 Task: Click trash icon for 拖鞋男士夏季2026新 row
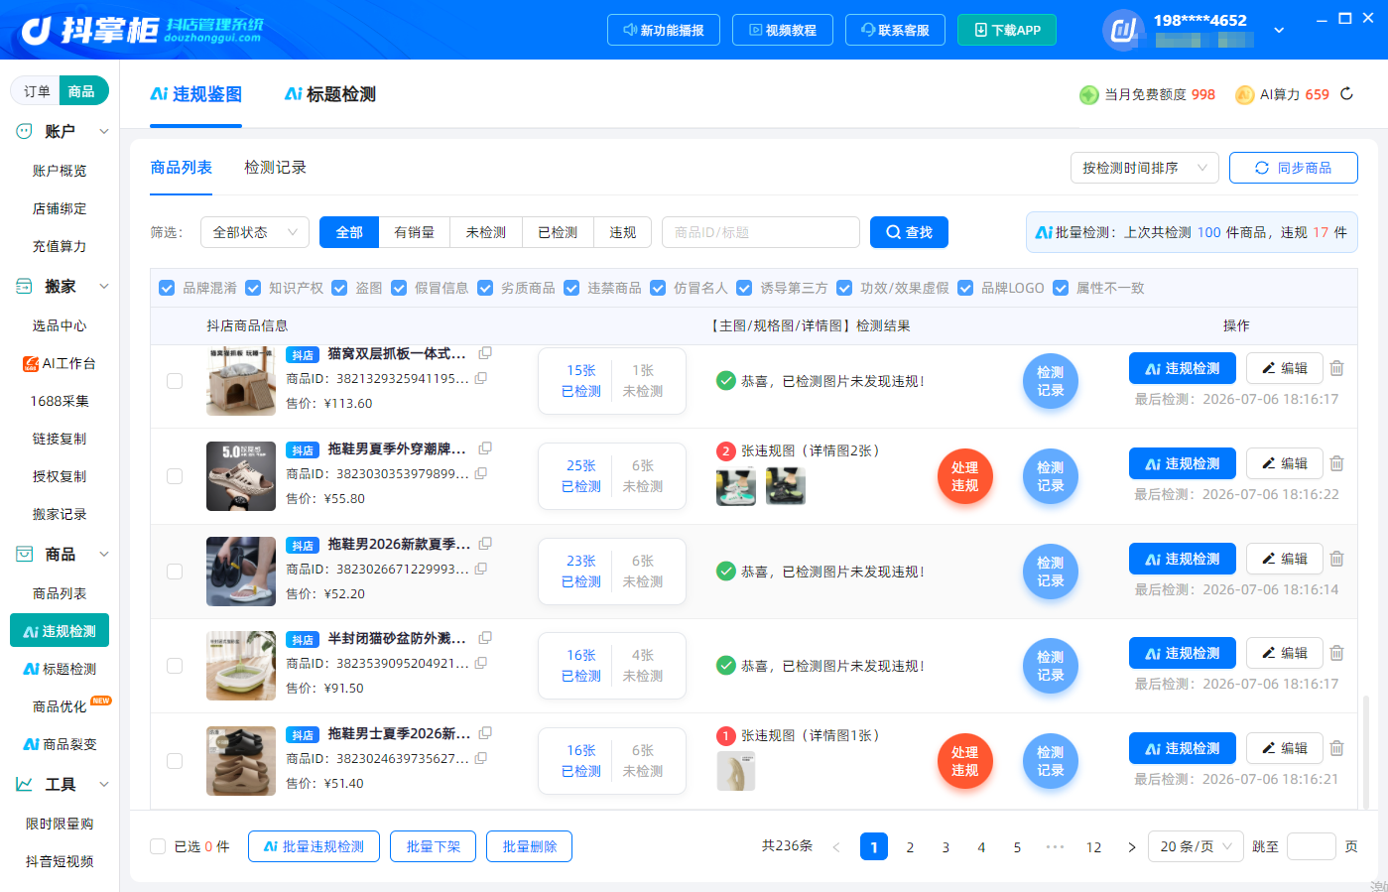point(1336,748)
